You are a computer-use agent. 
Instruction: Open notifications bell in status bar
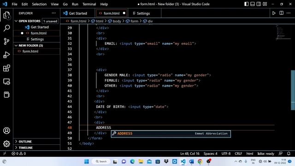pyautogui.click(x=289, y=154)
